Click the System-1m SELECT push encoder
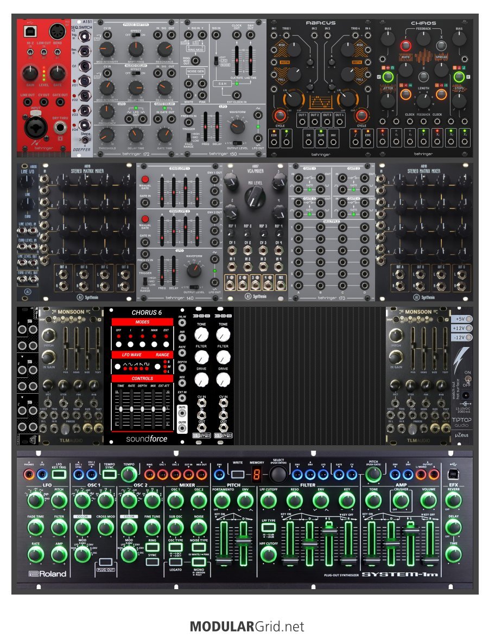495x638 pixels. [278, 475]
